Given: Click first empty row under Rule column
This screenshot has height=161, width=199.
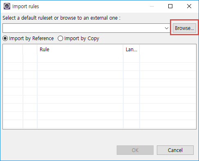Looking at the screenshot, I should (x=80, y=59).
